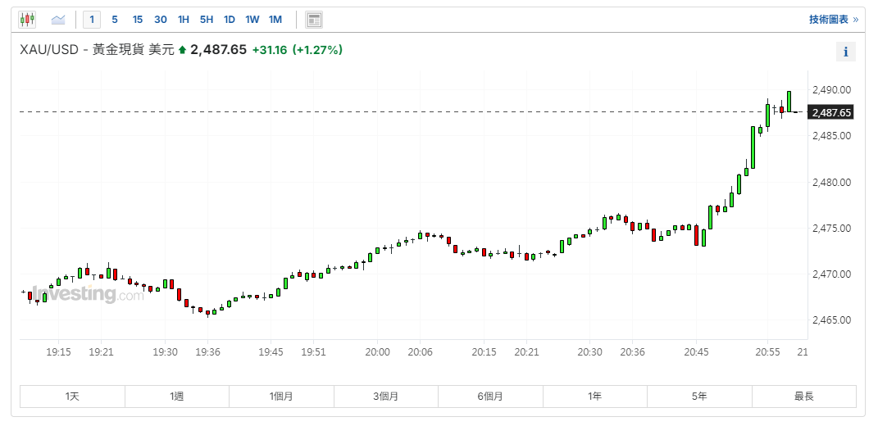Viewport: 878px width, 426px height.
Task: Select the 1天 range tab
Action: click(x=72, y=397)
